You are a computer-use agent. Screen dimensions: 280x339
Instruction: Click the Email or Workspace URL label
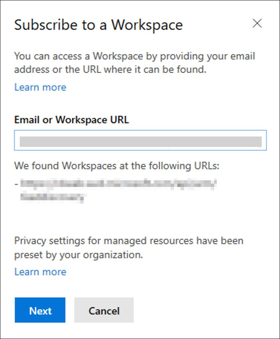click(71, 120)
